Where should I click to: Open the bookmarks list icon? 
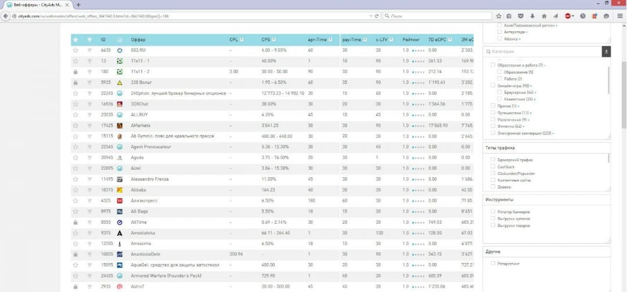coord(509,16)
